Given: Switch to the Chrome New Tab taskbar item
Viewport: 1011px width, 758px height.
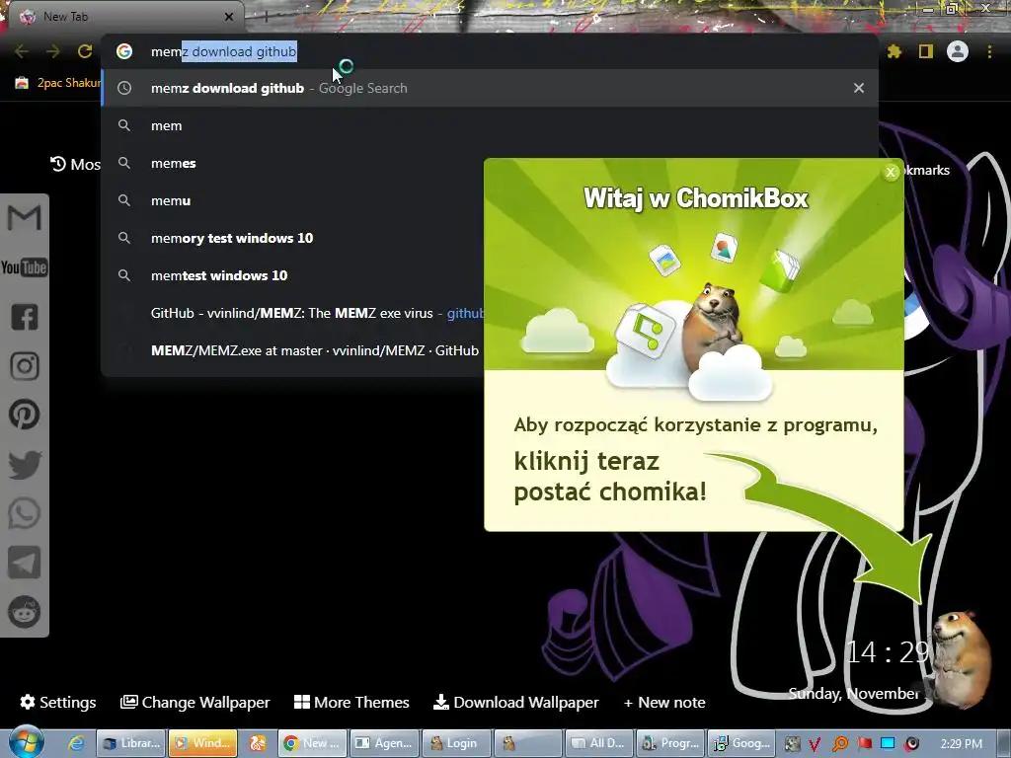Looking at the screenshot, I should pos(313,743).
